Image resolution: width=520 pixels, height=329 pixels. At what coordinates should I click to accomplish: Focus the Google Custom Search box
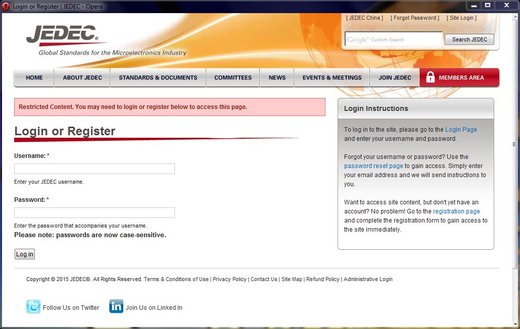click(x=394, y=39)
